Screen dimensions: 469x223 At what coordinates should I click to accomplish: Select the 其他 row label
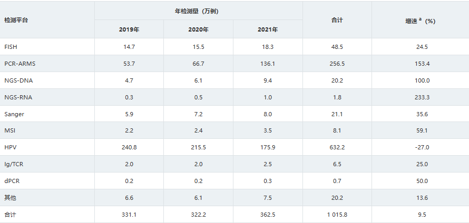(10, 198)
